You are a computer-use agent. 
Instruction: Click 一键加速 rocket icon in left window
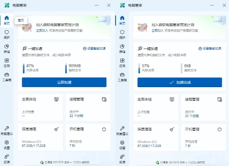[25, 49]
